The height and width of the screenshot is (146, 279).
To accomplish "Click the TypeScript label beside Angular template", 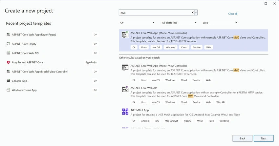I will pos(91,62).
